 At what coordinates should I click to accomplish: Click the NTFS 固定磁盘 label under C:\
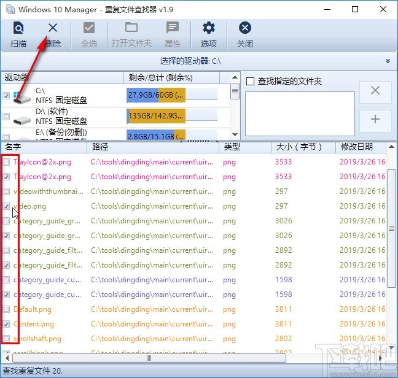click(x=61, y=101)
